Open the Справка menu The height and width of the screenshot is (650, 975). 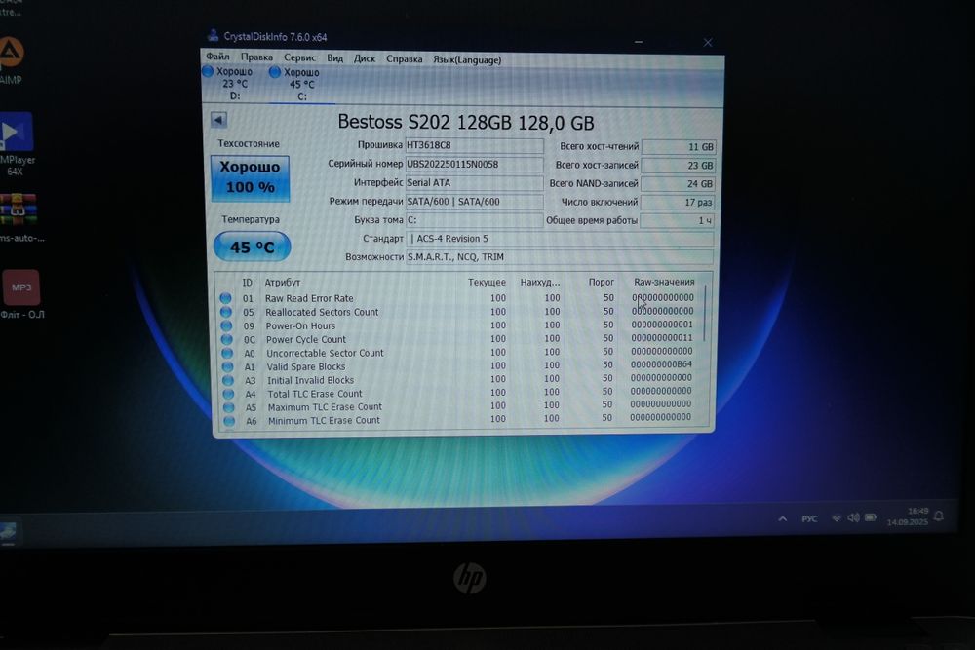coord(405,59)
